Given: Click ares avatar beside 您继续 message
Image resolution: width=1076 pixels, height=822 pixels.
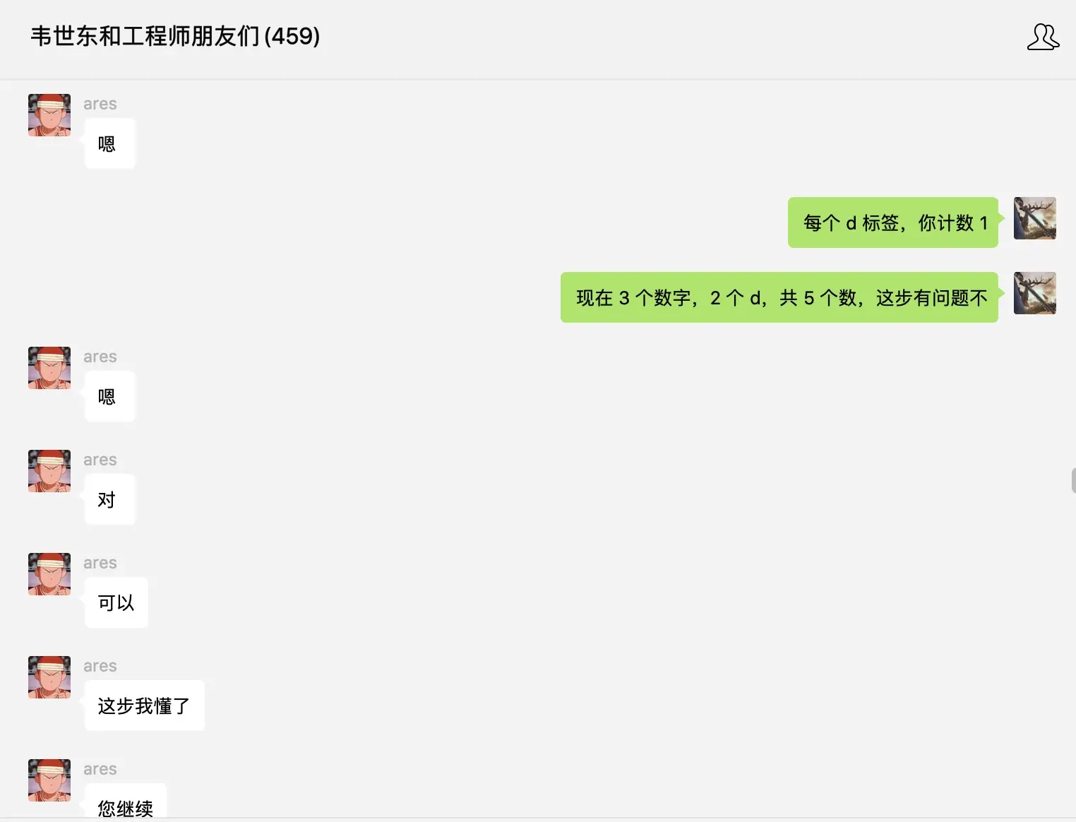Looking at the screenshot, I should click(49, 780).
